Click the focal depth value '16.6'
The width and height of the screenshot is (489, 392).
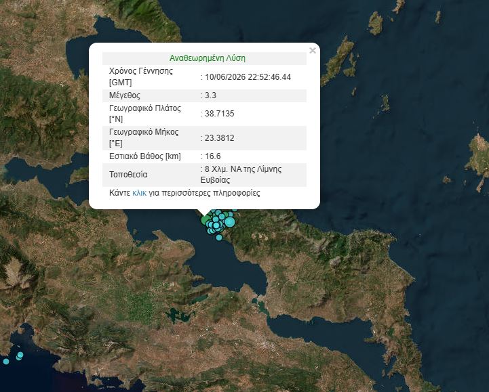[213, 156]
